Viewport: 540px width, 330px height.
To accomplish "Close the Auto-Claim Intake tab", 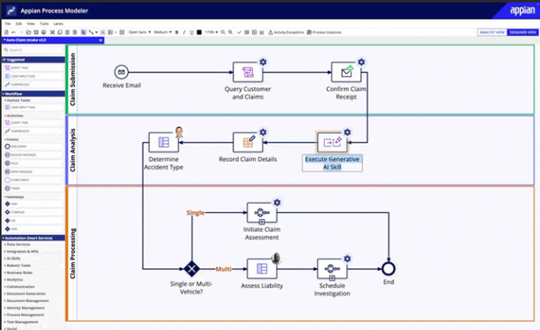I will click(x=101, y=40).
